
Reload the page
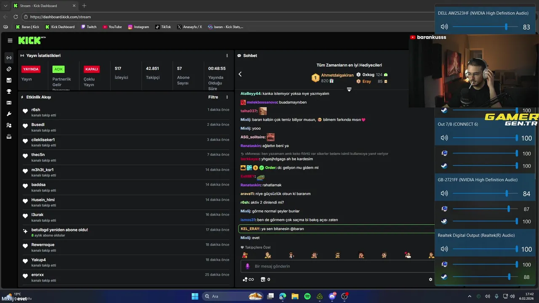(x=16, y=17)
